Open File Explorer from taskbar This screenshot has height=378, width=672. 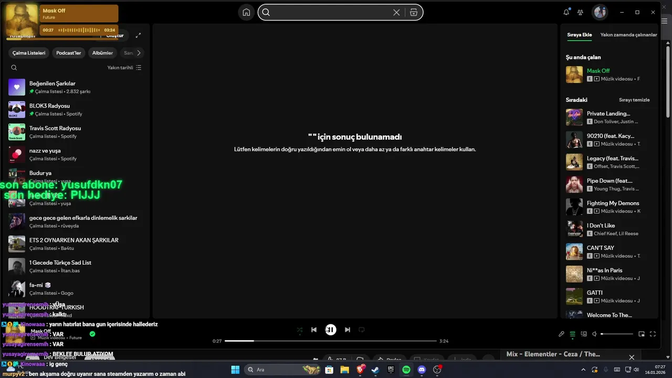pyautogui.click(x=344, y=370)
